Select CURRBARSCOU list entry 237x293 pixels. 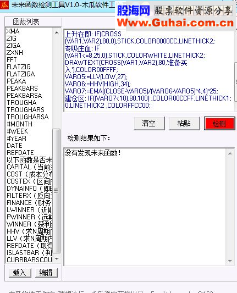[29, 259]
